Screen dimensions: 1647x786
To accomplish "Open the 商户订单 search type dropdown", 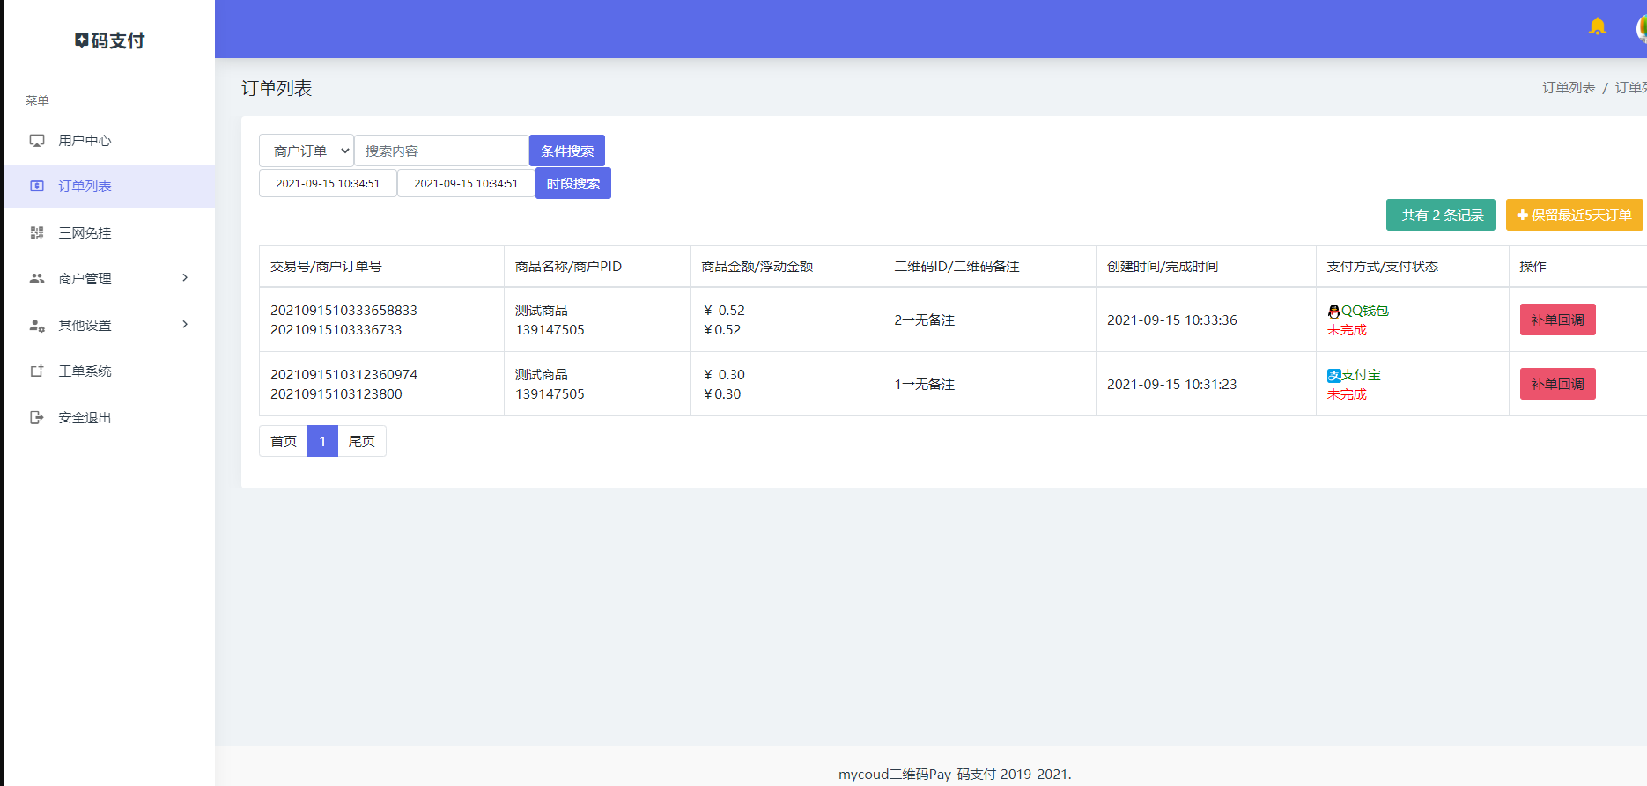I will (x=307, y=151).
